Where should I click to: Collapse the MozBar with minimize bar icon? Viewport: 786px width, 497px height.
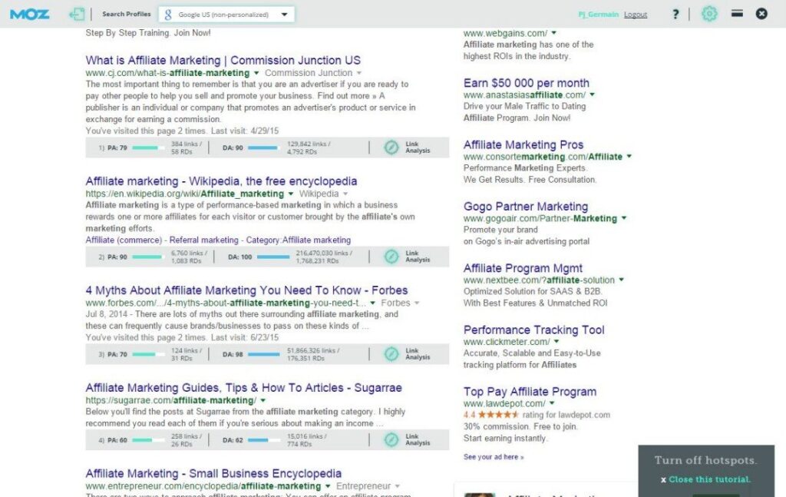tap(737, 14)
